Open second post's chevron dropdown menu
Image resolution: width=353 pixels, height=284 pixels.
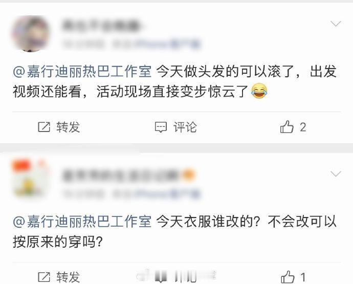tap(336, 173)
